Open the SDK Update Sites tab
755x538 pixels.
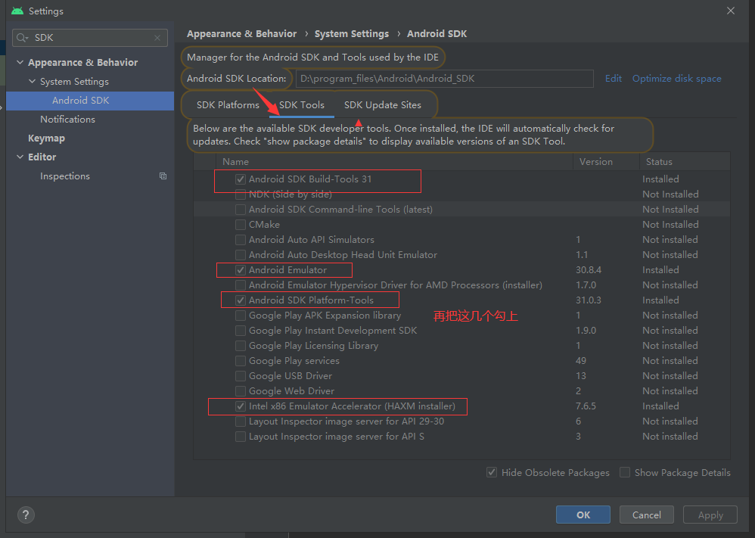382,105
